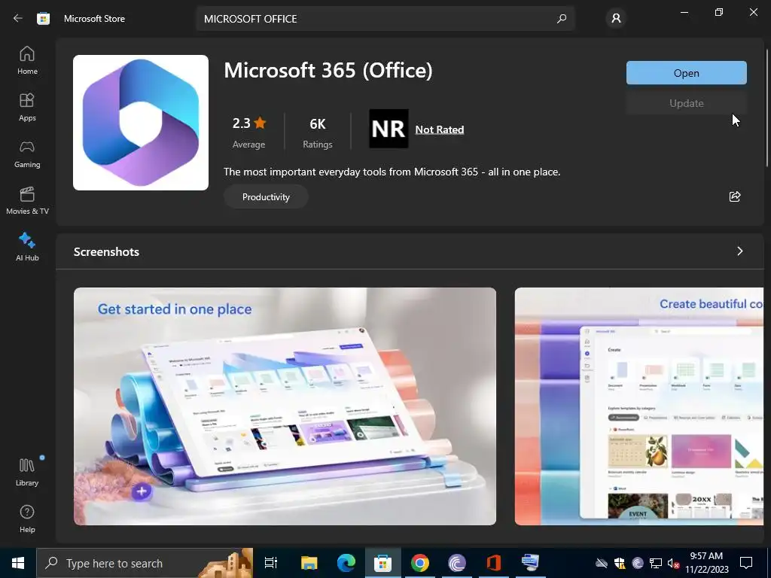The height and width of the screenshot is (578, 771).
Task: Click the search magnifier icon
Action: pos(562,19)
